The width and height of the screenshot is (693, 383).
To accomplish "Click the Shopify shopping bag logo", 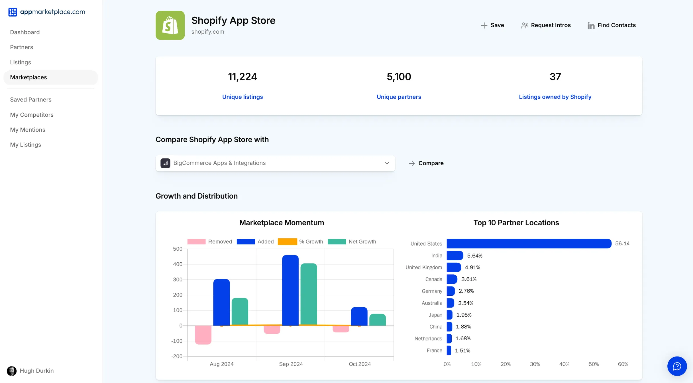I will pos(170,25).
